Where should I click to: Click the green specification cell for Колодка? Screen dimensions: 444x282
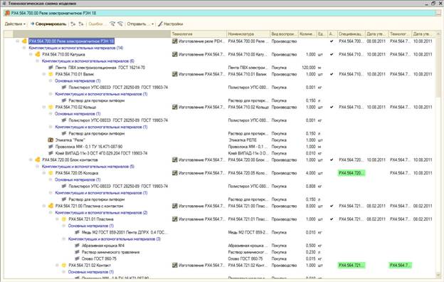point(351,173)
